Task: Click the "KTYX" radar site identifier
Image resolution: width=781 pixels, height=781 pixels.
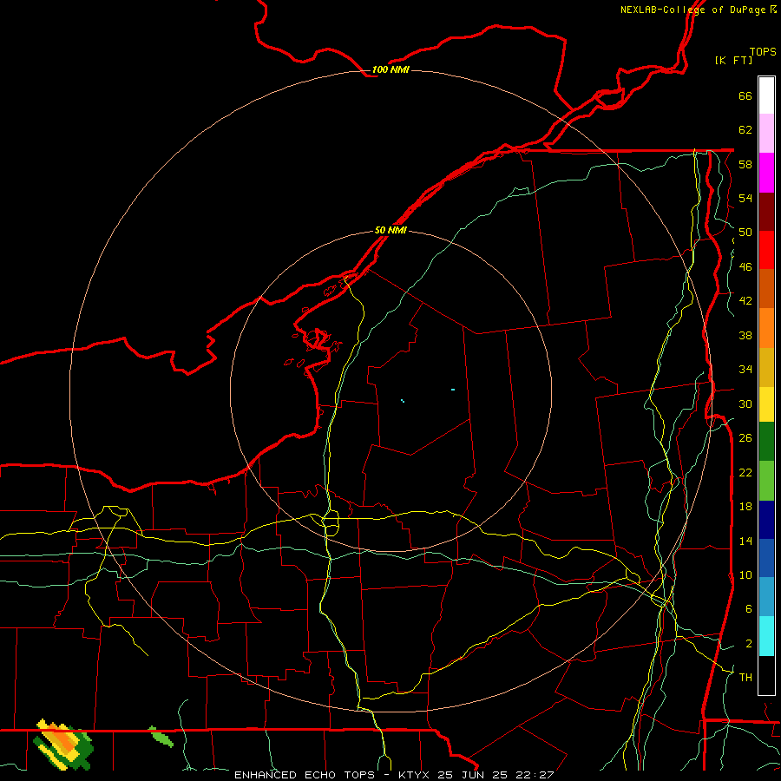Action: point(413,775)
